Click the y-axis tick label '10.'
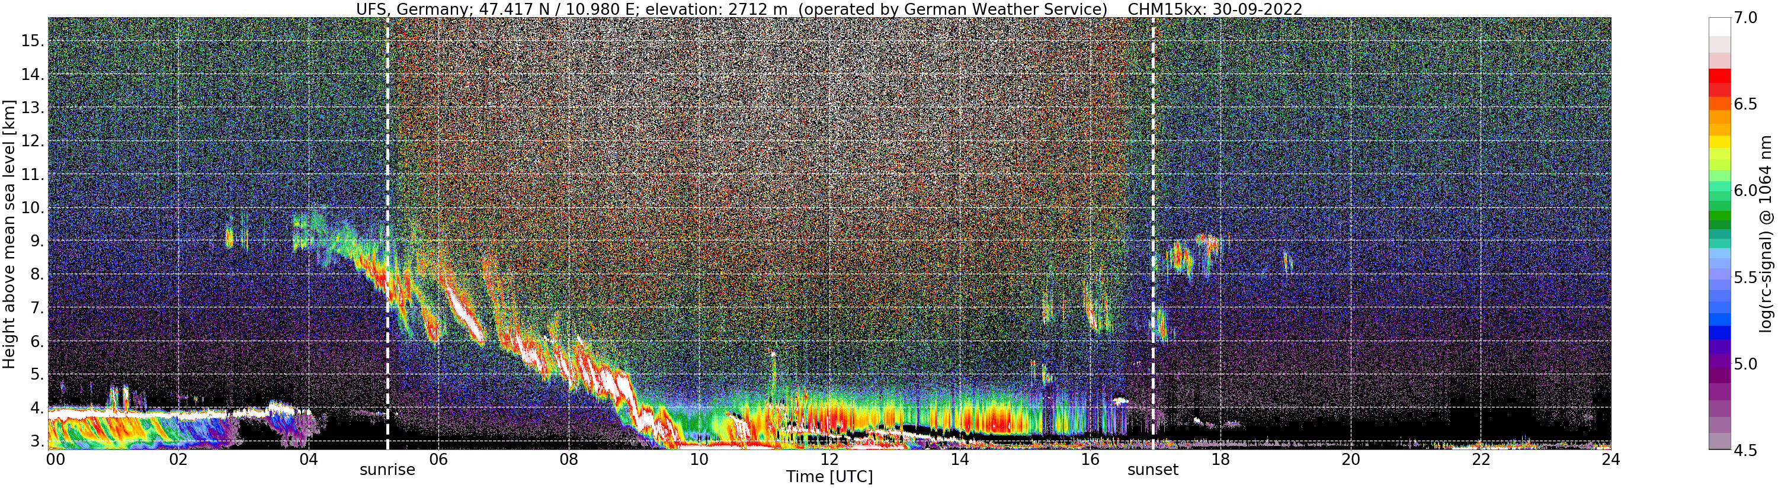This screenshot has height=488, width=1778. pos(33,208)
